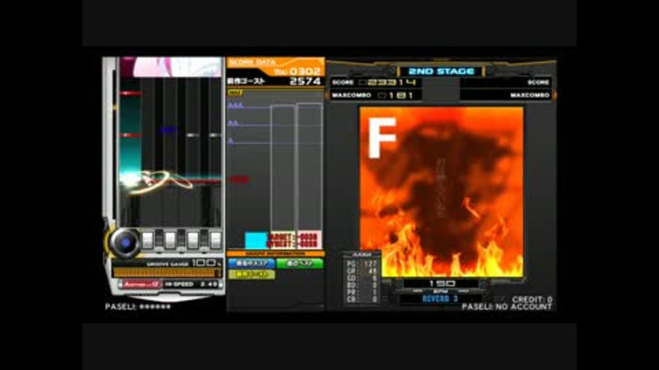Image resolution: width=659 pixels, height=370 pixels.
Task: Click the blue graph information button
Action: point(251,263)
